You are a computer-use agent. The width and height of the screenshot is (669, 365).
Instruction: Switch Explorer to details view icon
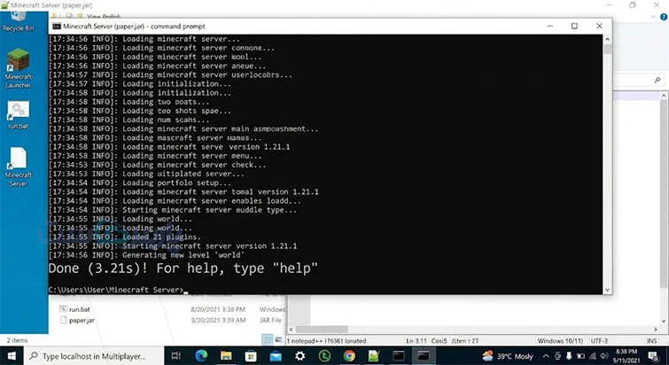tap(268, 340)
